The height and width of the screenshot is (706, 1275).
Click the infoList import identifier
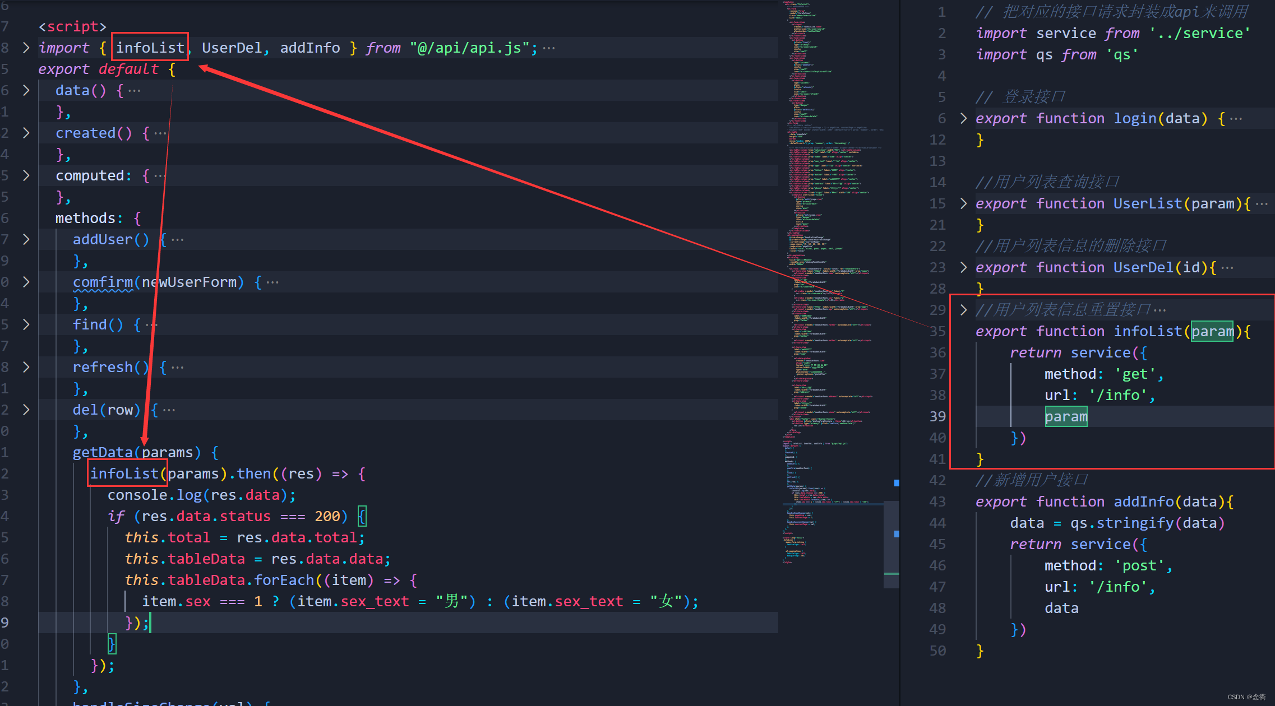150,48
